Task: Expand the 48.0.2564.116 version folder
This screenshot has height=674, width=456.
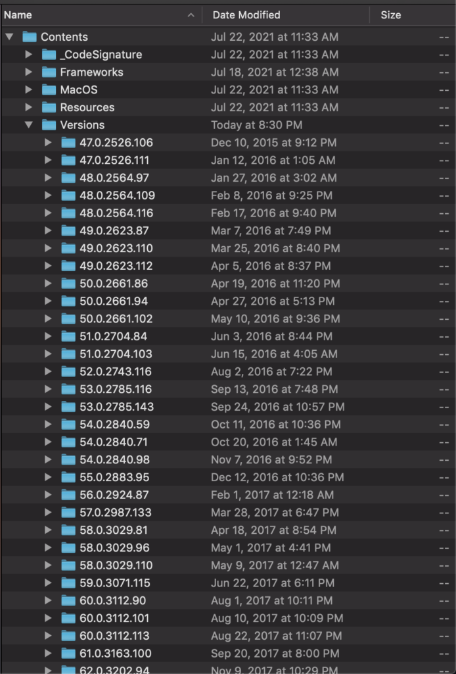Action: click(48, 213)
